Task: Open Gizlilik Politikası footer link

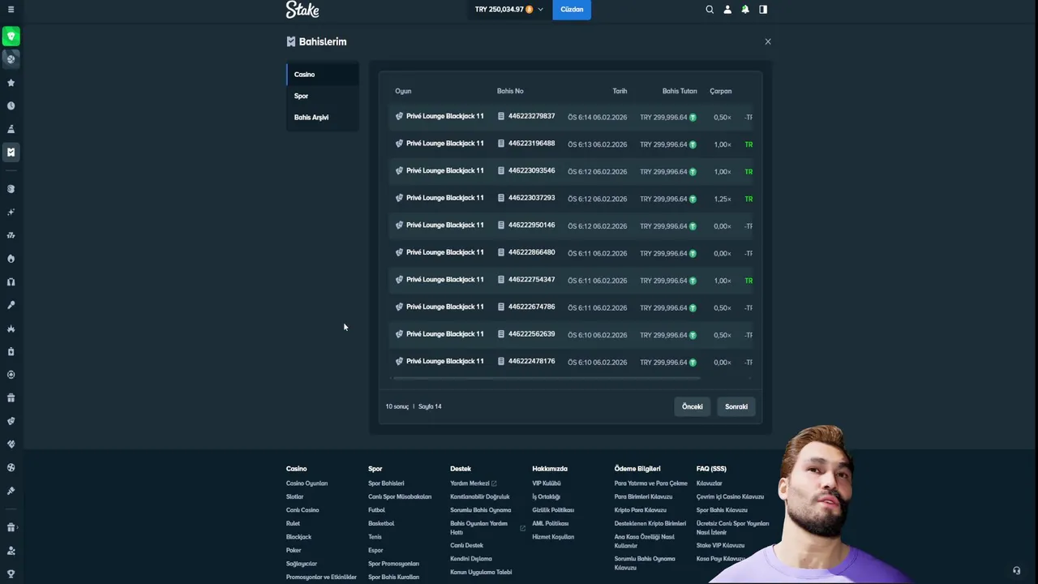Action: click(553, 510)
